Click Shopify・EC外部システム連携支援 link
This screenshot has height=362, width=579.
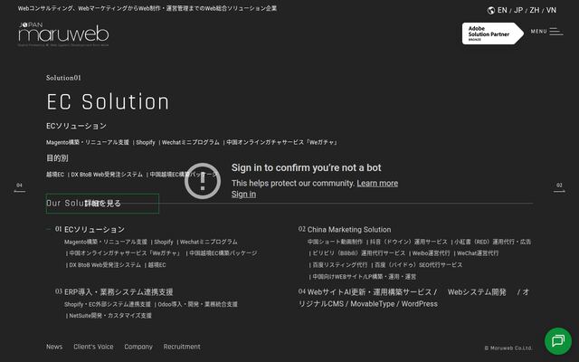point(108,304)
